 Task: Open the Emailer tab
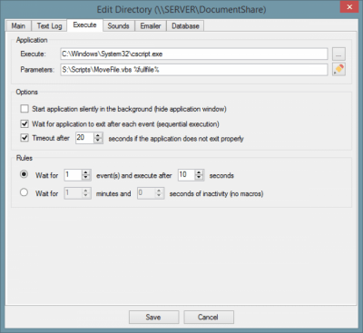[x=151, y=26]
